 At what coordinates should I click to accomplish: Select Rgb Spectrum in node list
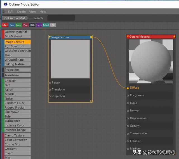(17, 46)
